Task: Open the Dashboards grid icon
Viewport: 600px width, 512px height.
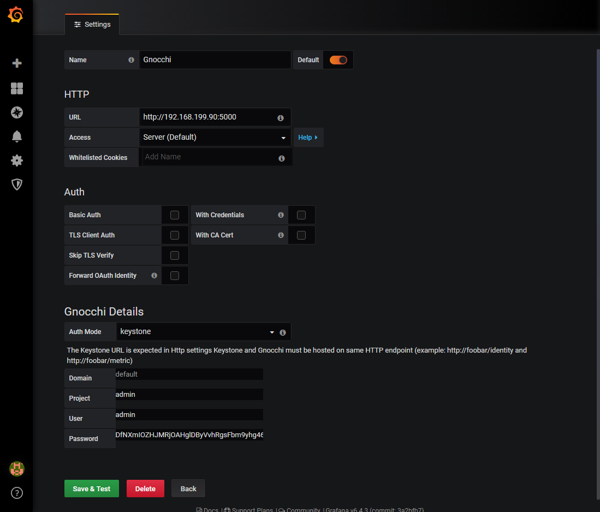Action: 17,88
